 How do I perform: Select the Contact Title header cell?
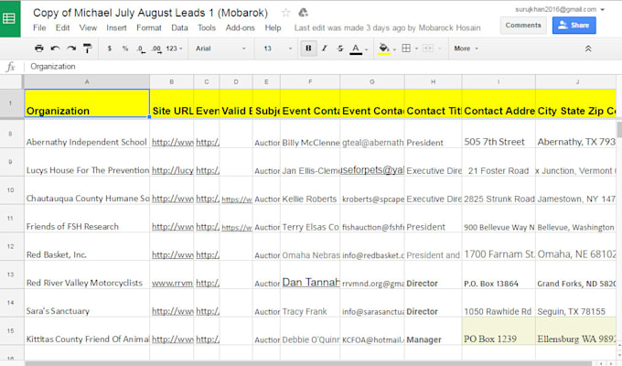pyautogui.click(x=434, y=103)
